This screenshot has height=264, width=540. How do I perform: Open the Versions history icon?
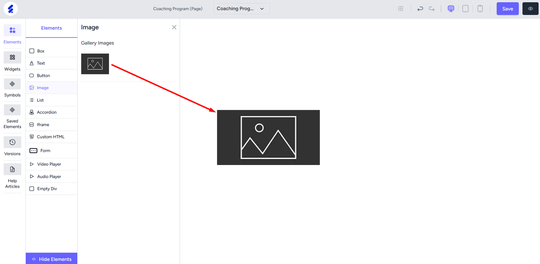click(12, 142)
